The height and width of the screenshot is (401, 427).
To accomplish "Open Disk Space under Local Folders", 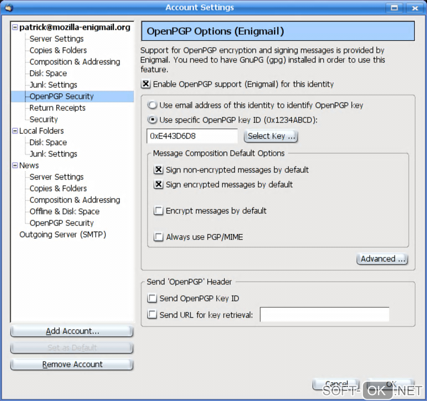I will (x=48, y=143).
